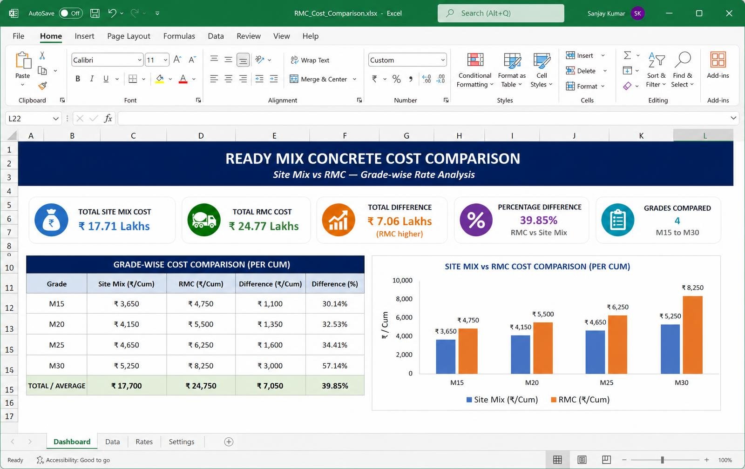Switch to Page Layout view in status bar
745x469 pixels.
[582, 460]
